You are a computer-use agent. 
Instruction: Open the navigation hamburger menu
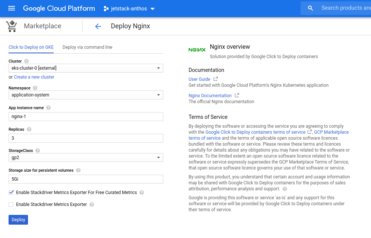pyautogui.click(x=11, y=8)
